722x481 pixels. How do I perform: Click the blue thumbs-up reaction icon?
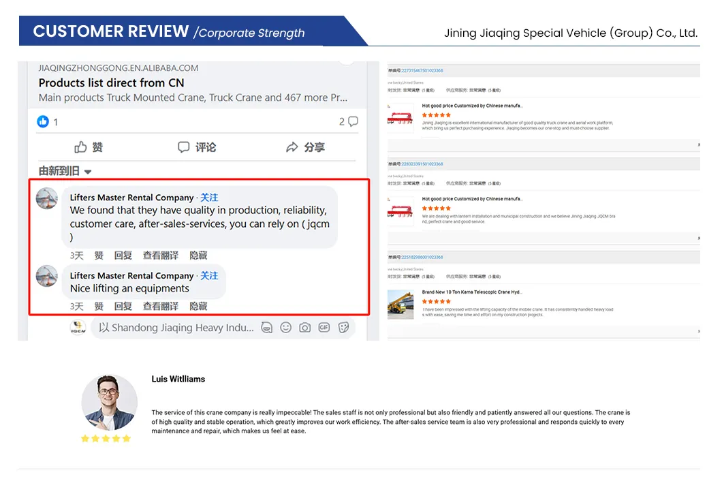[x=43, y=121]
